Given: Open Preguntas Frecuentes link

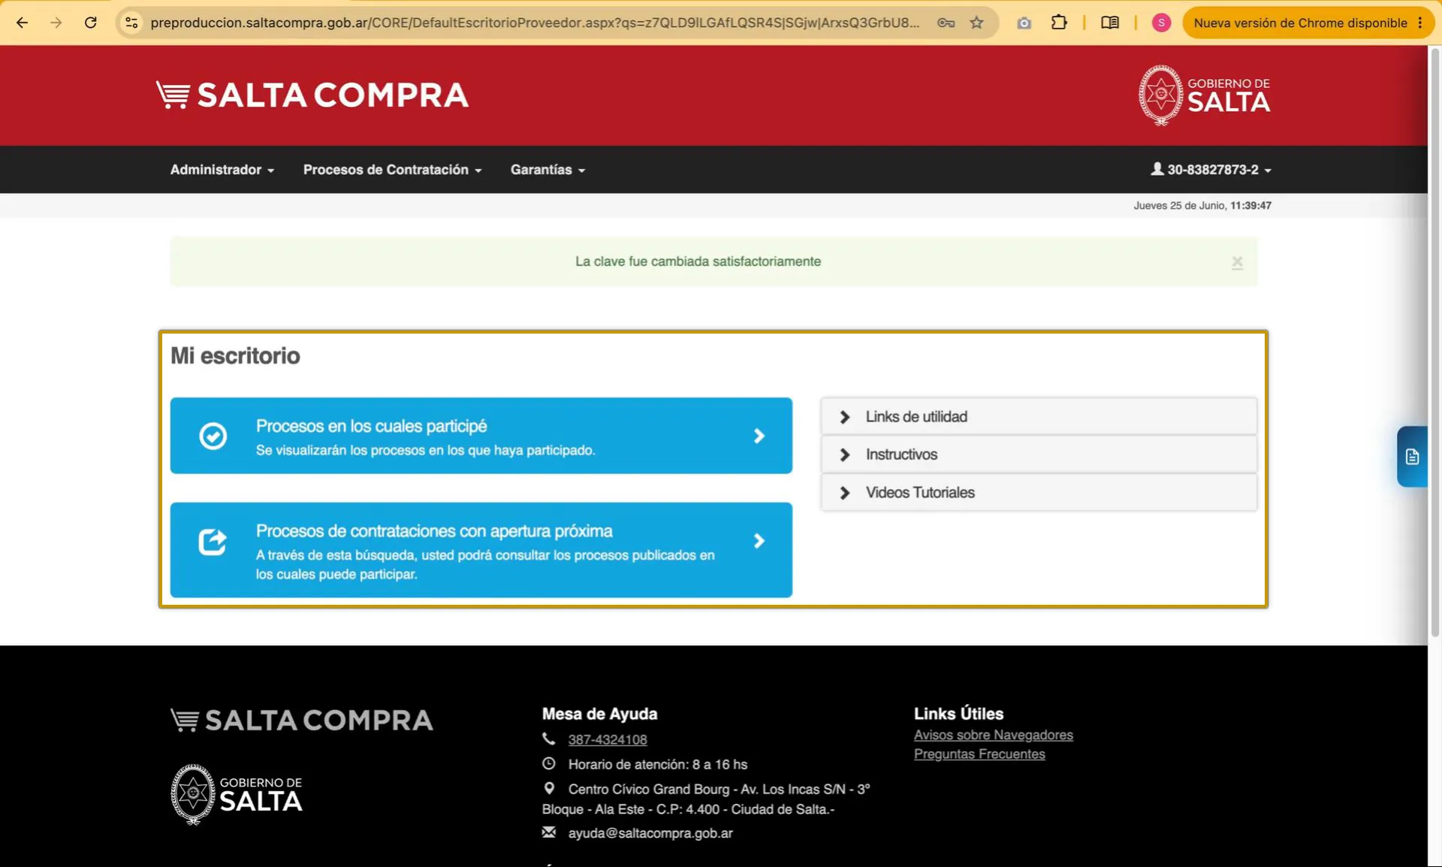Looking at the screenshot, I should click(x=979, y=754).
